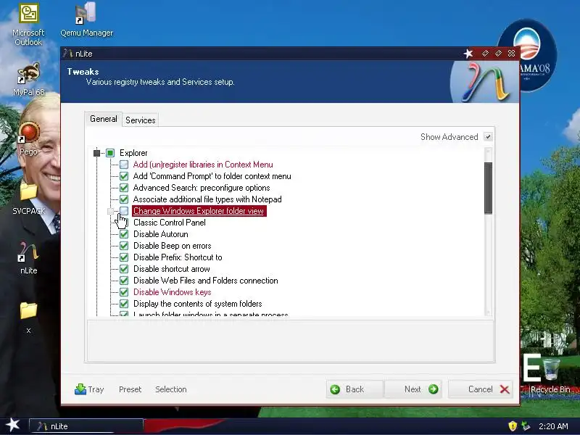Viewport: 580px width, 435px height.
Task: Expand the Change Windows Explorer folder view node
Action: click(110, 211)
